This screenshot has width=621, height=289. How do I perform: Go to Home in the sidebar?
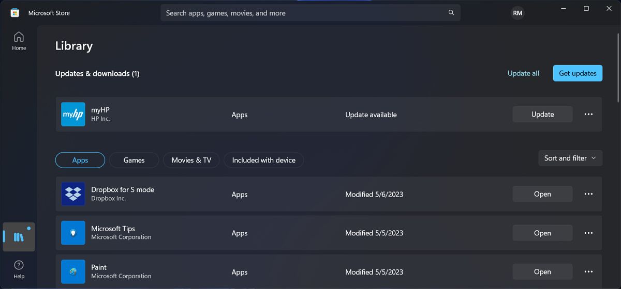coord(19,41)
